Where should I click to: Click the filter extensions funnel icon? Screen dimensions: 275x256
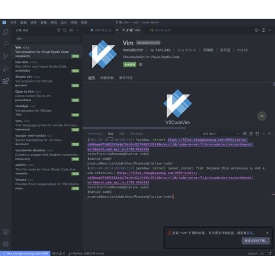[x=59, y=30]
